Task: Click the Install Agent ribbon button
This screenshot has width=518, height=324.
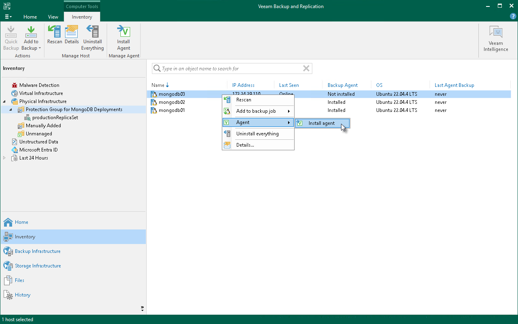Action: click(x=124, y=38)
